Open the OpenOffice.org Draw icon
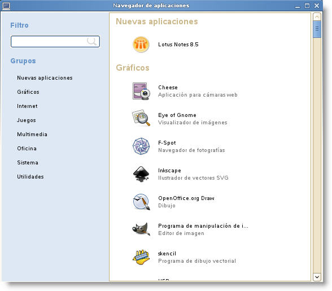 (x=141, y=202)
